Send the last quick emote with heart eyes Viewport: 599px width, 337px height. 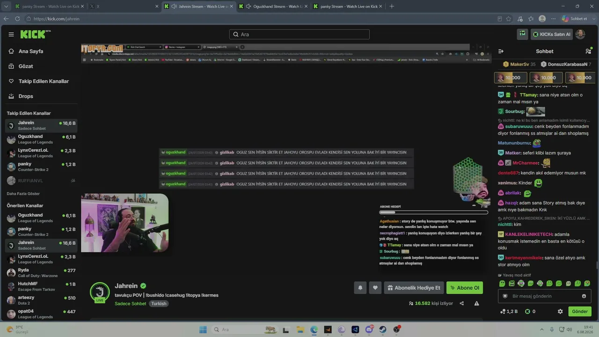tap(587, 284)
